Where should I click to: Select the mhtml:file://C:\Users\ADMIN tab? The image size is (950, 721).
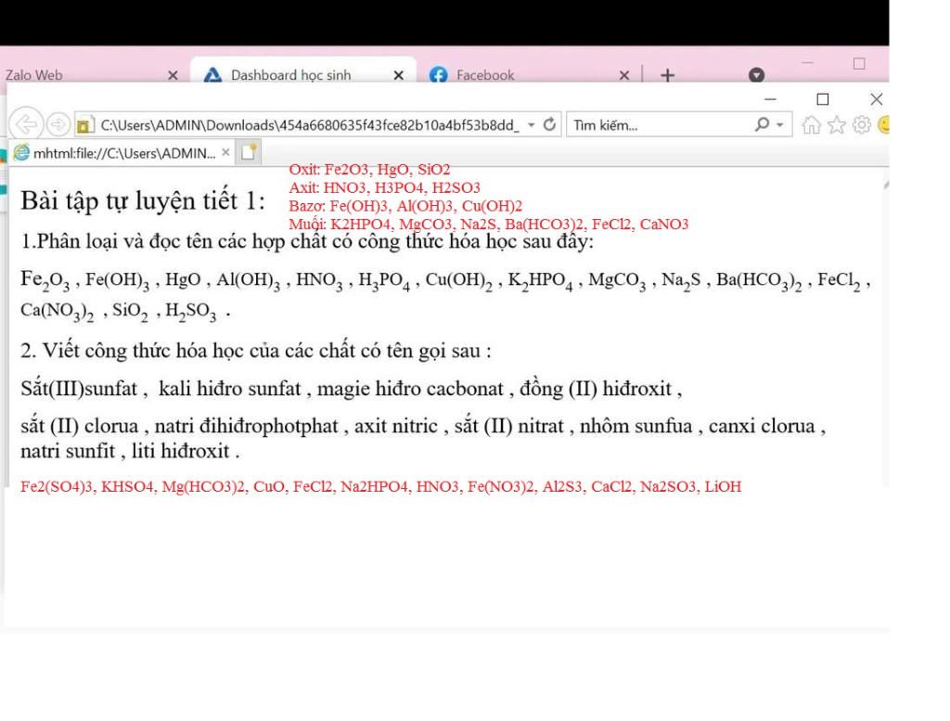tap(122, 153)
